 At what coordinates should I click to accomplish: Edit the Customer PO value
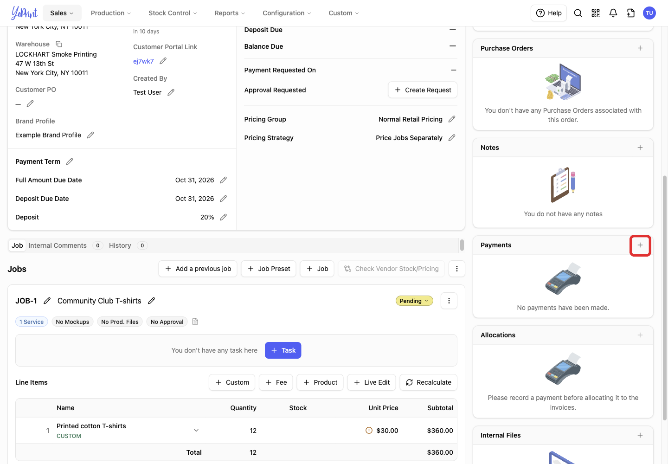[x=30, y=103]
